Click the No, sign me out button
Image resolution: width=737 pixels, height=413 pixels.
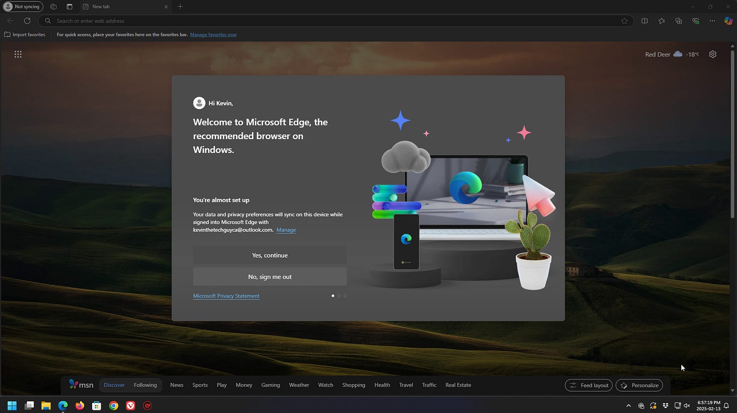270,277
